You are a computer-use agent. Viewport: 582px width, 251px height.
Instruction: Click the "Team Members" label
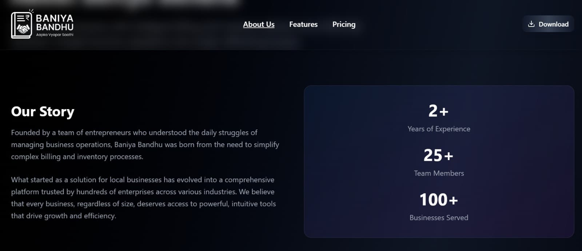tap(439, 173)
